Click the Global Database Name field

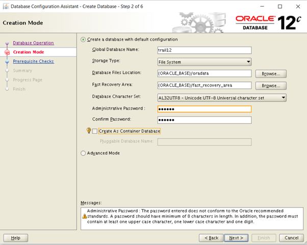[x=204, y=50]
